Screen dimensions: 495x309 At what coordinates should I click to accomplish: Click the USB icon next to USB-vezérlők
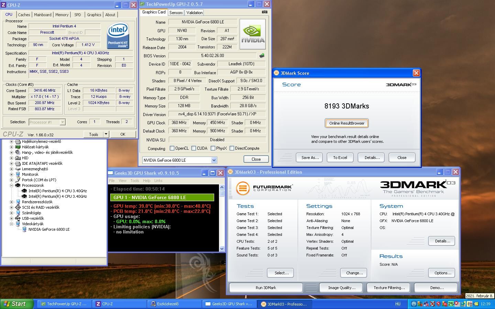point(18,218)
